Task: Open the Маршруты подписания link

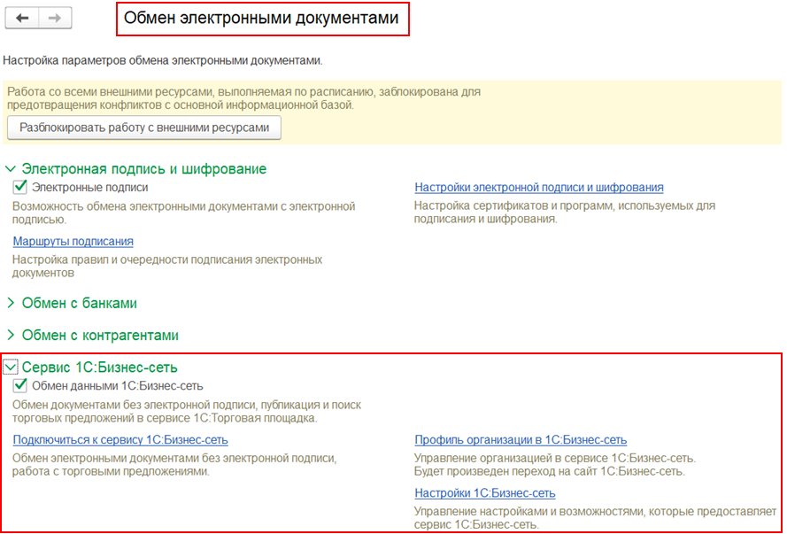Action: point(73,242)
